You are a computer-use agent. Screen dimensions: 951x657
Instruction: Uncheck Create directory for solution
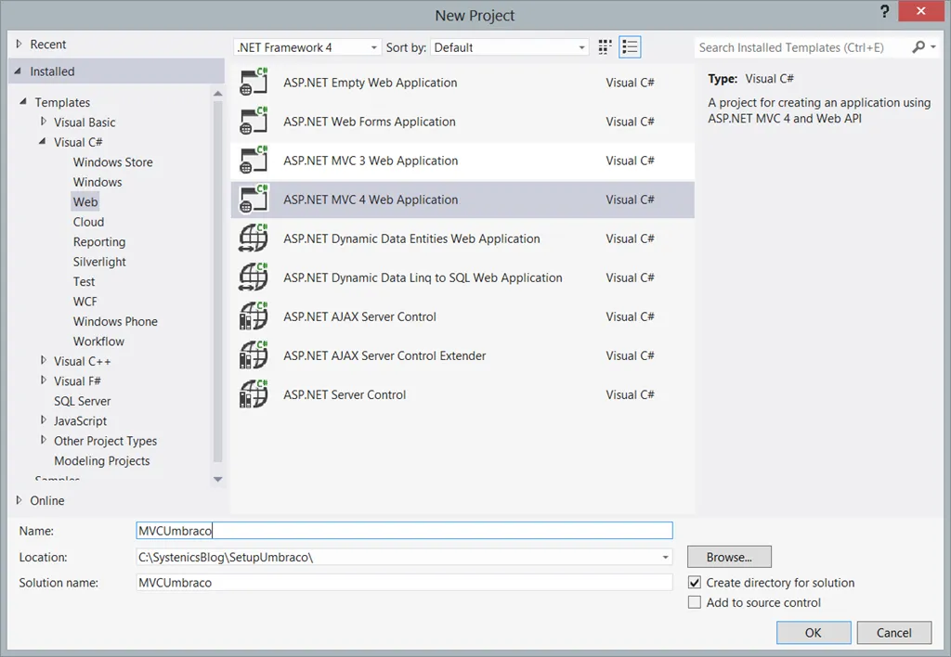[x=695, y=583]
